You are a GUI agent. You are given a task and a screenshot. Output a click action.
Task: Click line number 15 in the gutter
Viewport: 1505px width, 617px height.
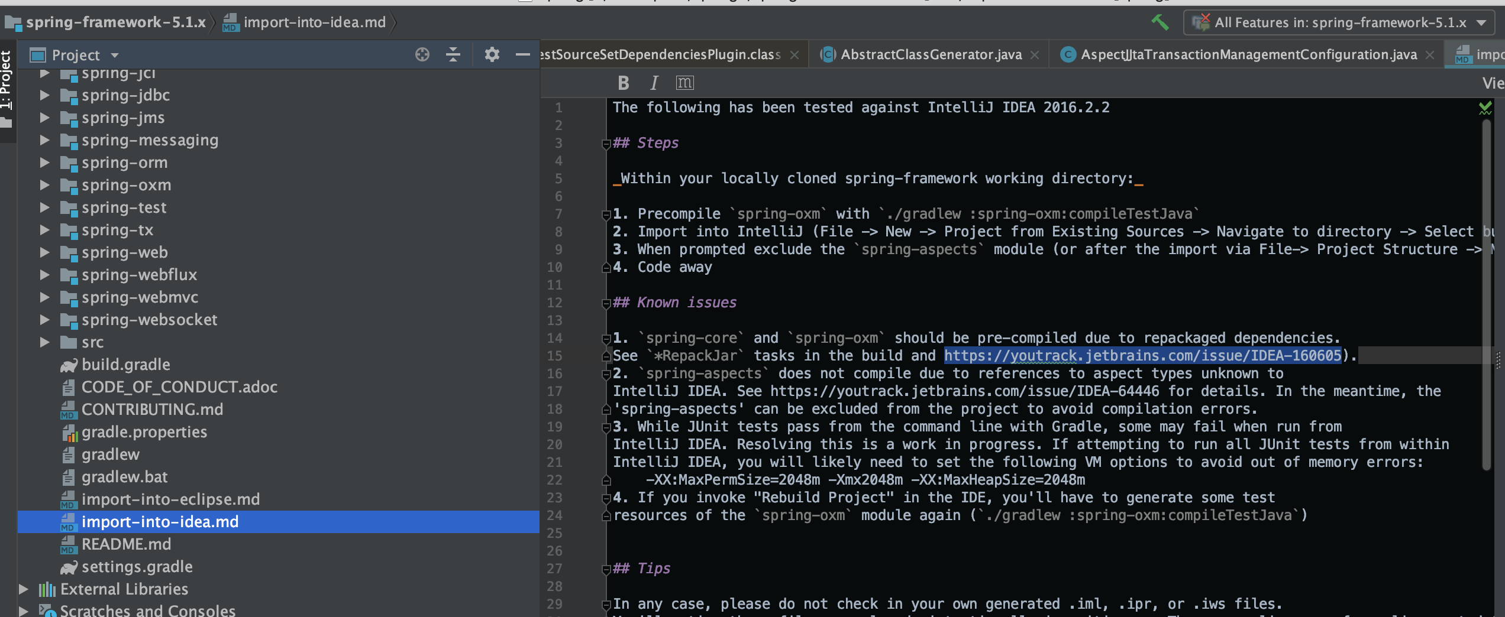coord(554,356)
